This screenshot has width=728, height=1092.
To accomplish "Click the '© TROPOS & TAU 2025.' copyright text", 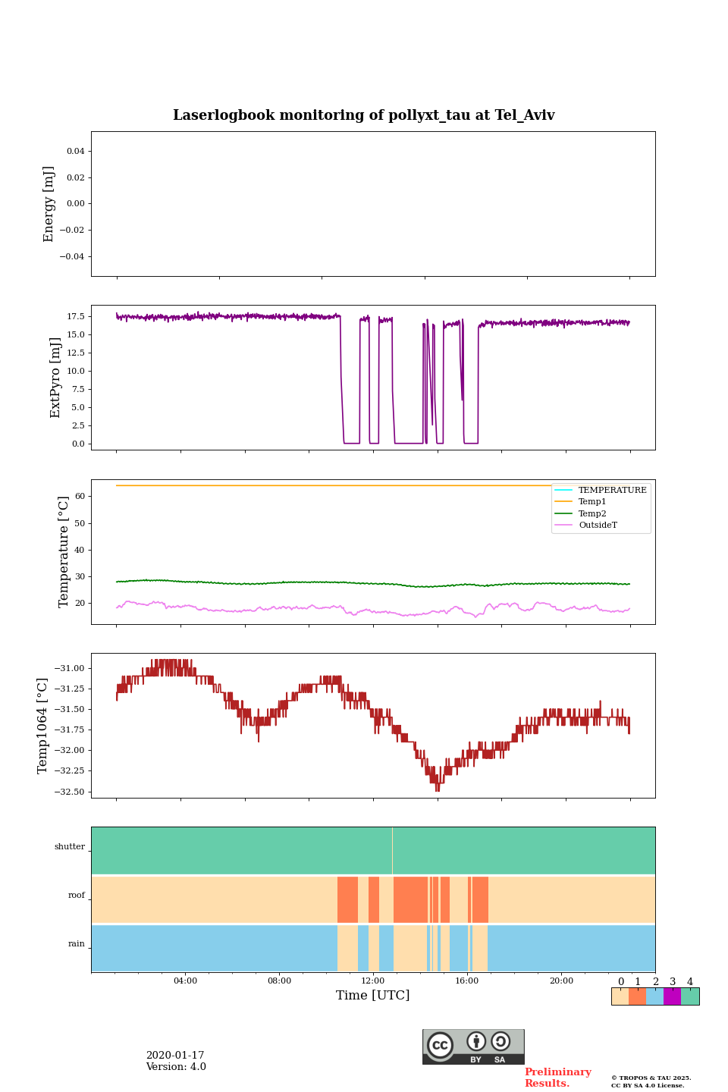I will (651, 1078).
